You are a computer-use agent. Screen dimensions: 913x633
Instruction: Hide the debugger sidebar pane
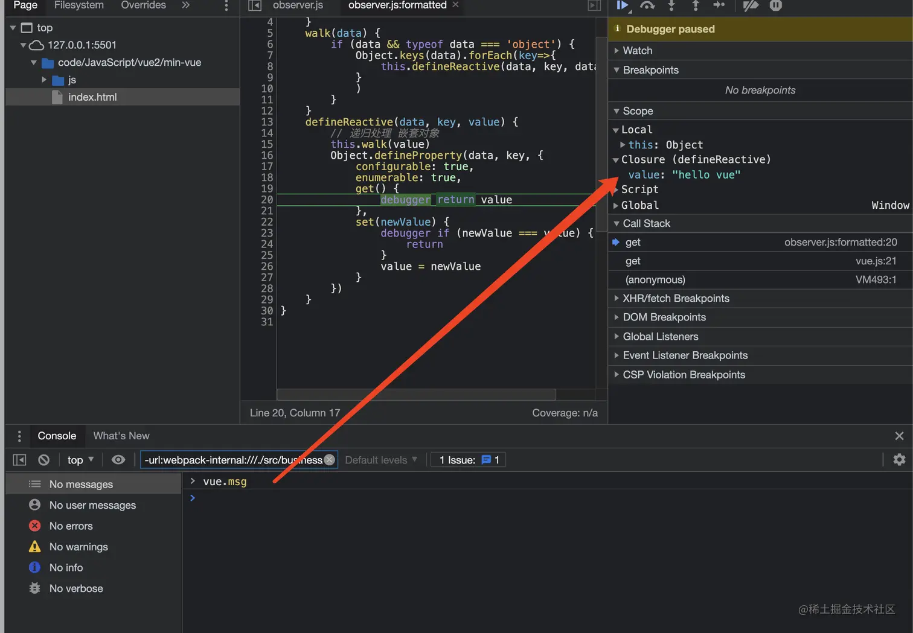pyautogui.click(x=595, y=5)
